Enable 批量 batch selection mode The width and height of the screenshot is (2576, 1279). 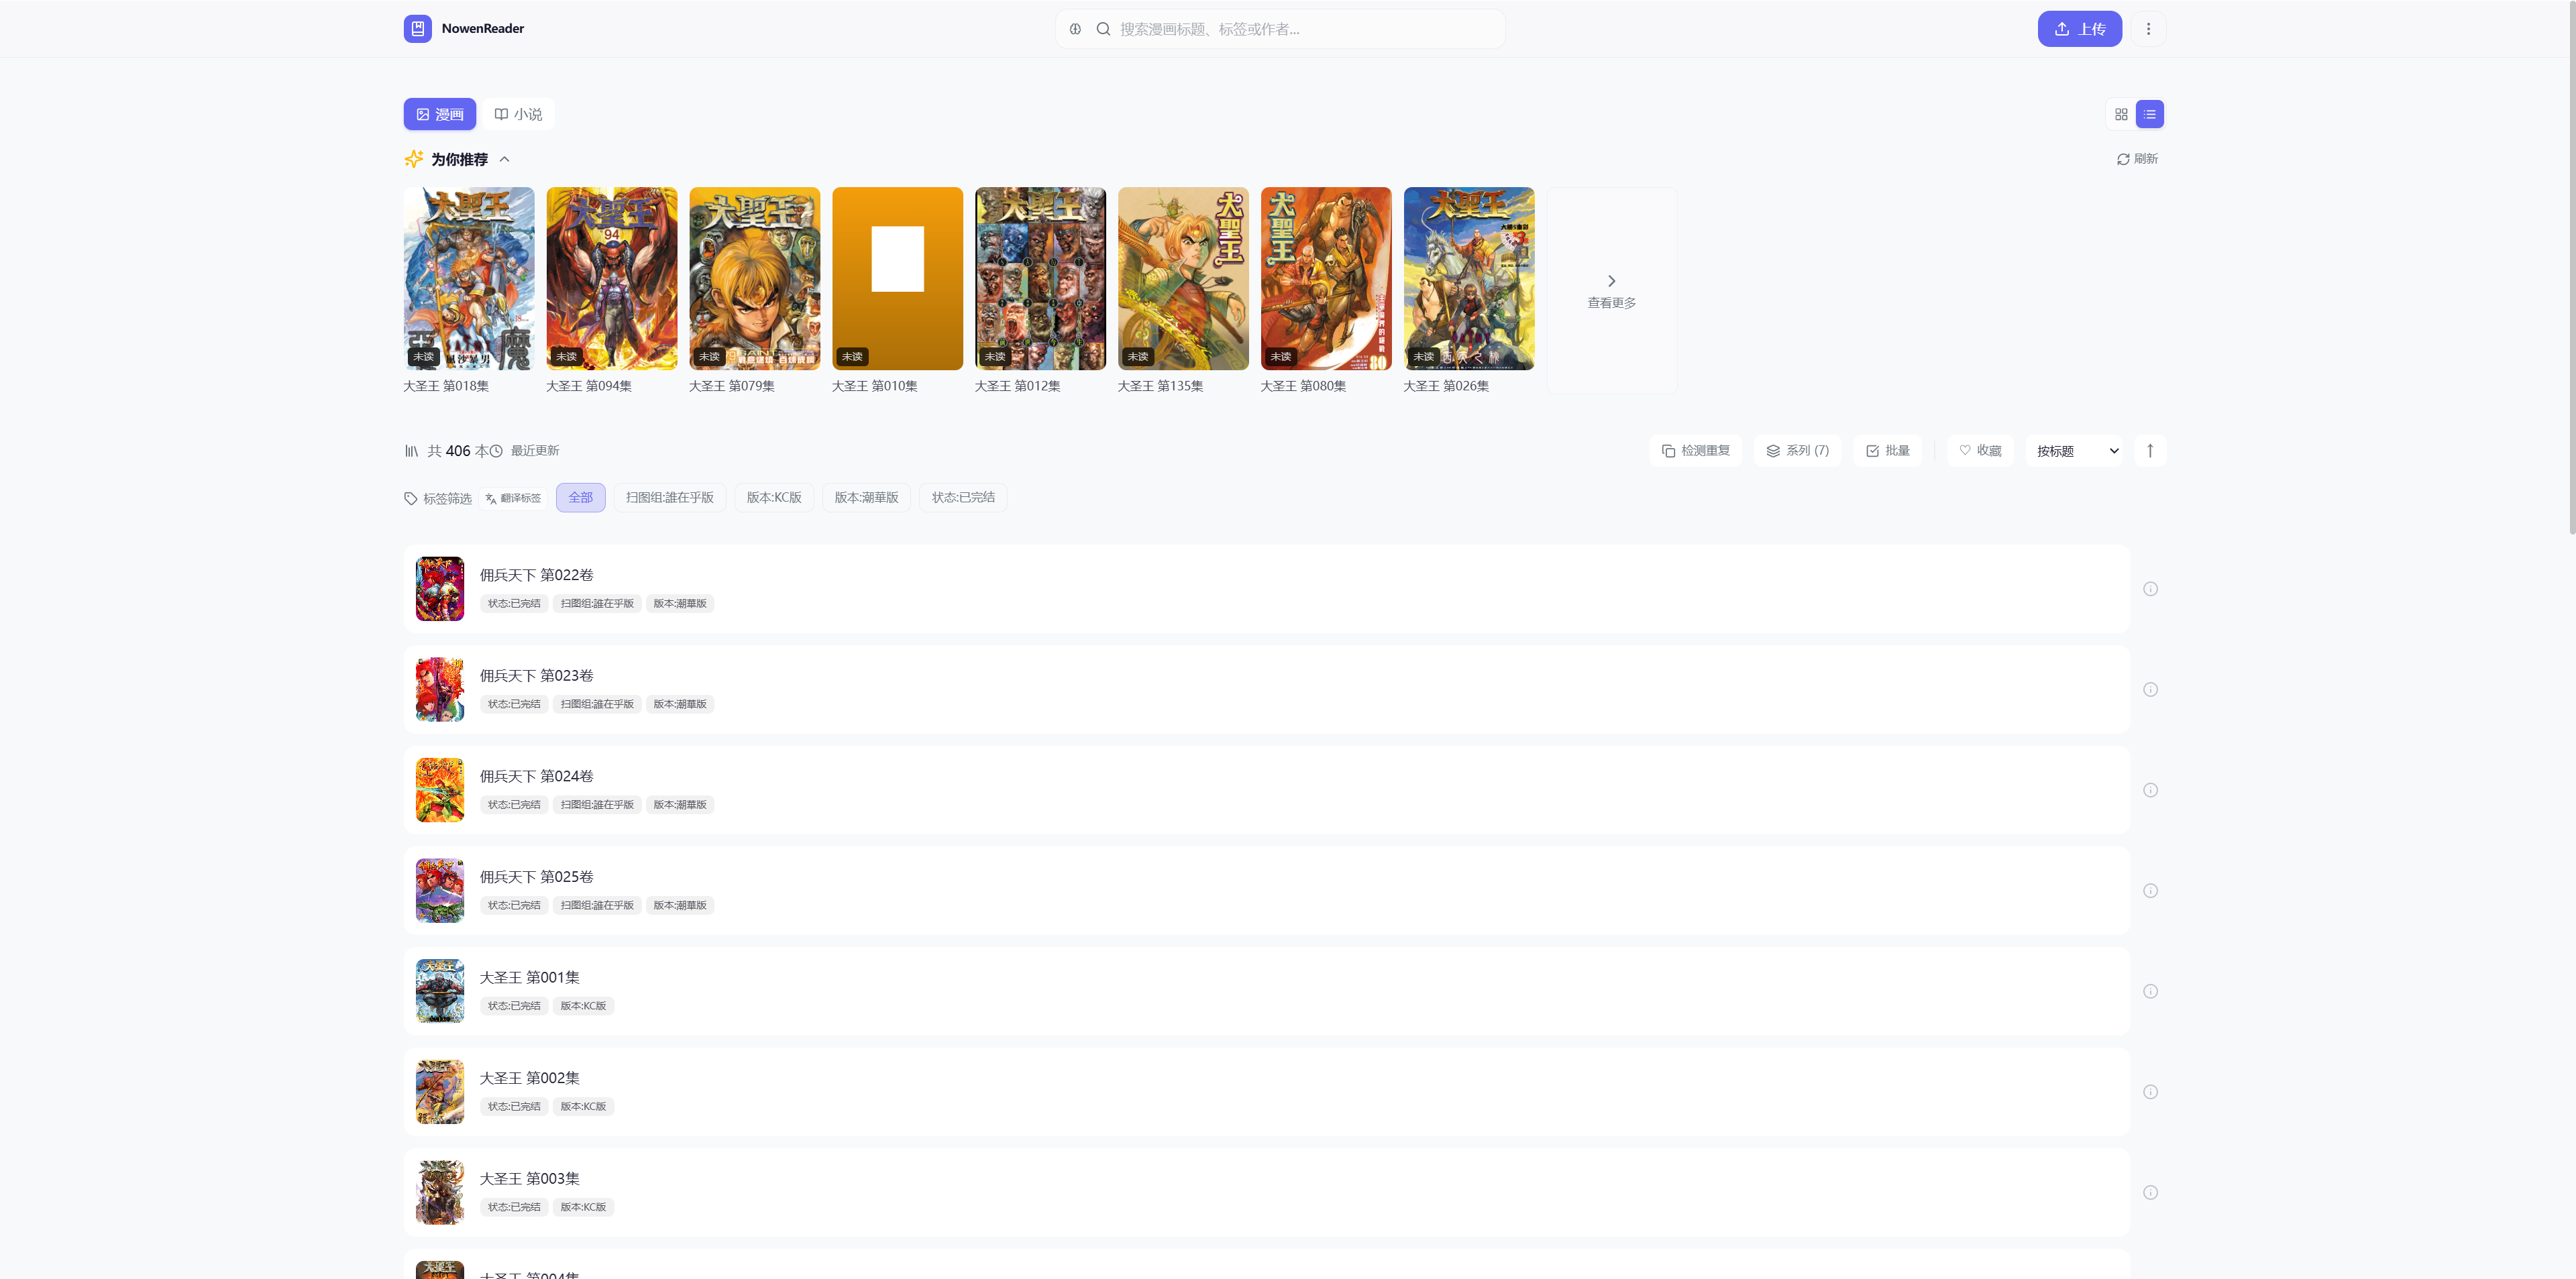pos(1887,451)
